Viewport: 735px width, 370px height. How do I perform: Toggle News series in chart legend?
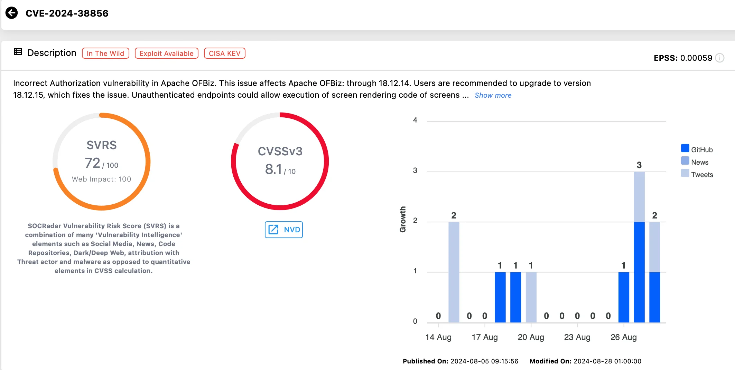695,162
